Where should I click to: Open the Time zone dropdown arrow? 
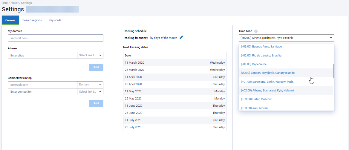tap(331, 38)
